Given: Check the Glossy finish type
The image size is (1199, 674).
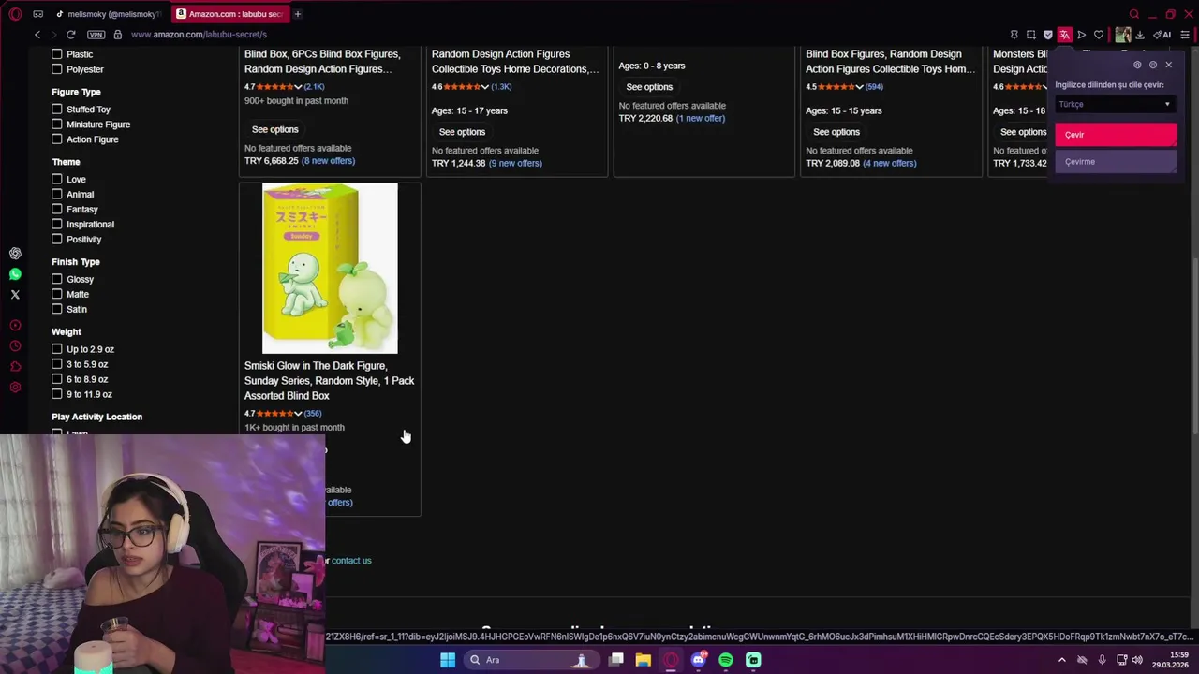Looking at the screenshot, I should tap(57, 279).
